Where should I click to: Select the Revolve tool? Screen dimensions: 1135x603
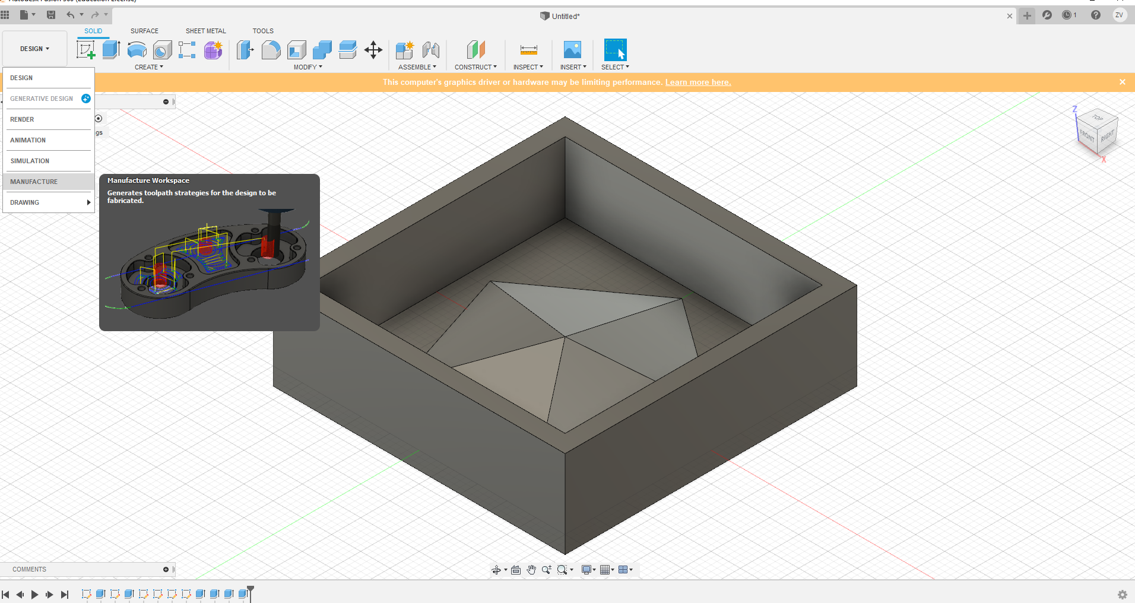[137, 50]
